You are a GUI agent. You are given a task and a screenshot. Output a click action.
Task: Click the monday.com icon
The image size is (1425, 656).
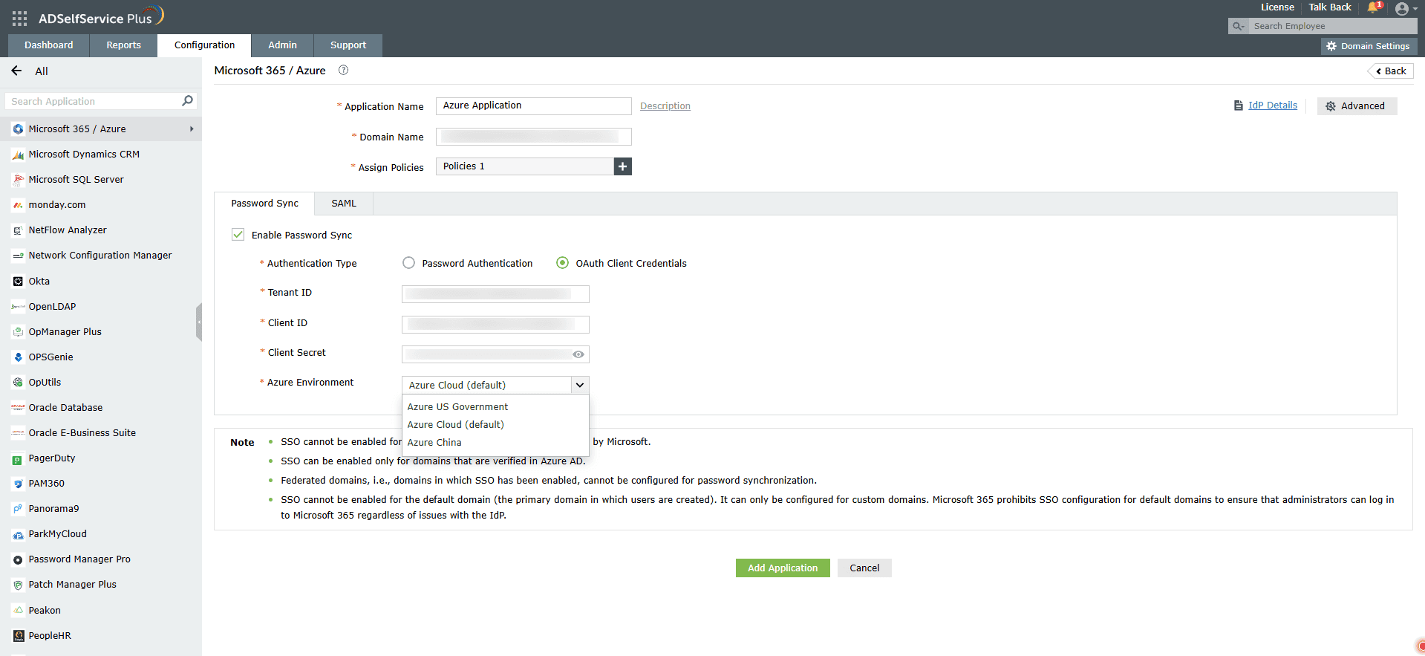(x=19, y=205)
